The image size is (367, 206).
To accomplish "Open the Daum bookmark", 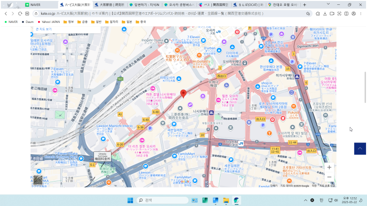I will click(x=27, y=21).
